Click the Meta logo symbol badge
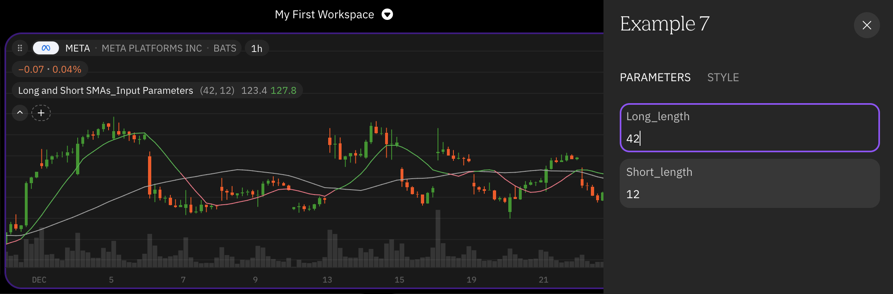Image resolution: width=893 pixels, height=294 pixels. (46, 48)
